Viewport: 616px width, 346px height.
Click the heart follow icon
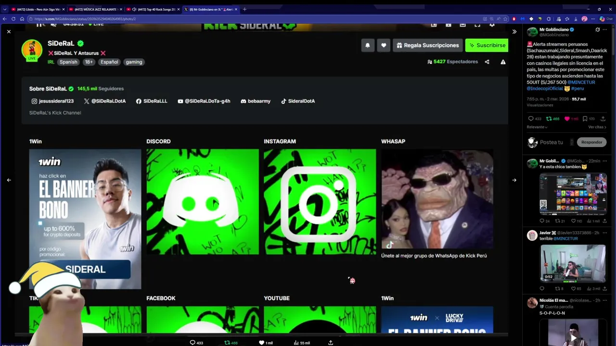384,45
